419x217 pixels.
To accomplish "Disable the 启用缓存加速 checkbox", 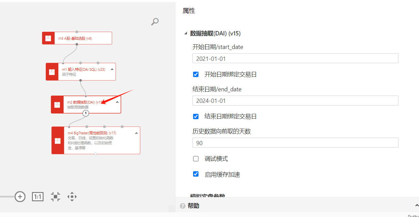I will pos(196,174).
